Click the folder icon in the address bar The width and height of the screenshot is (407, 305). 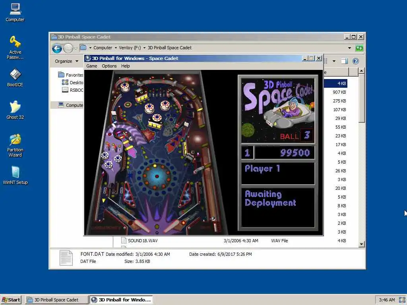[x=83, y=48]
